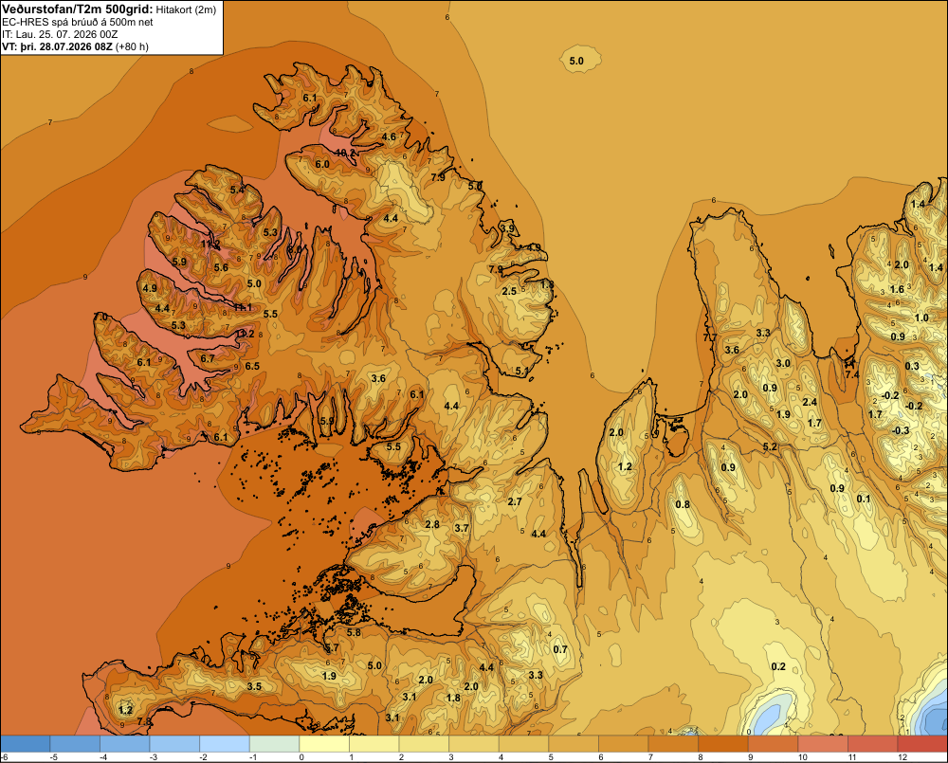The width and height of the screenshot is (948, 763).
Task: Click the legend swatch between 0 and 1
Action: [324, 744]
